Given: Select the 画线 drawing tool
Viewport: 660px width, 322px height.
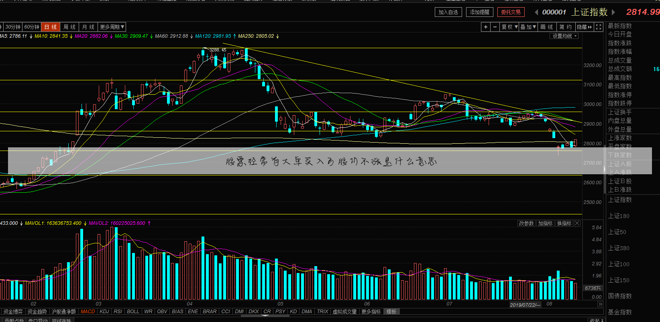Looking at the screenshot, I should pyautogui.click(x=546, y=27).
